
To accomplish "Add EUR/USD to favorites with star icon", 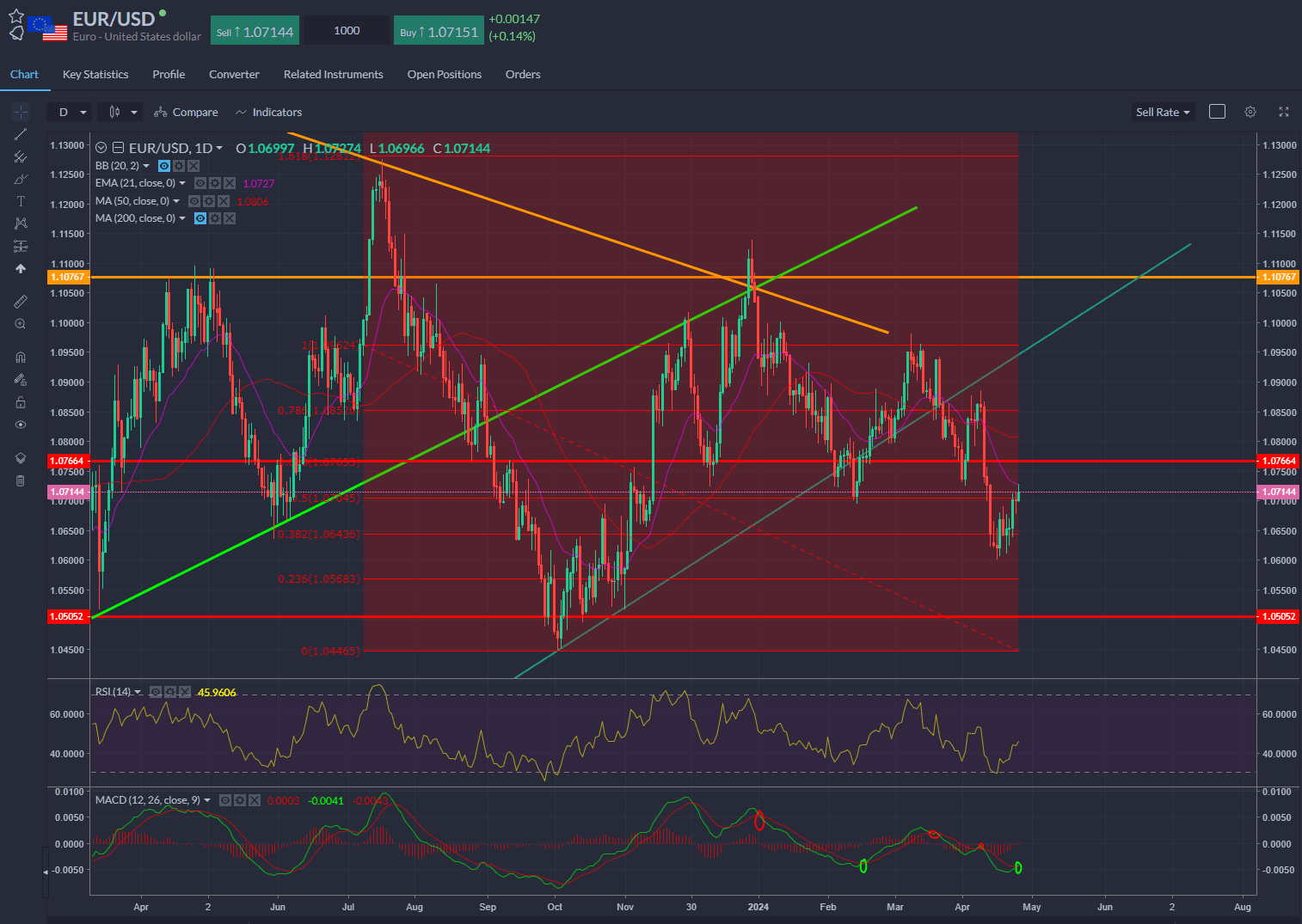I will coord(16,15).
